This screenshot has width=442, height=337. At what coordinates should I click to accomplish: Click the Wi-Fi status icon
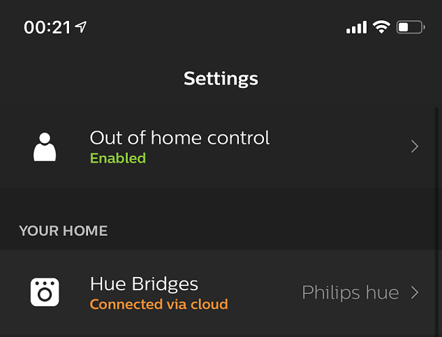tap(381, 27)
